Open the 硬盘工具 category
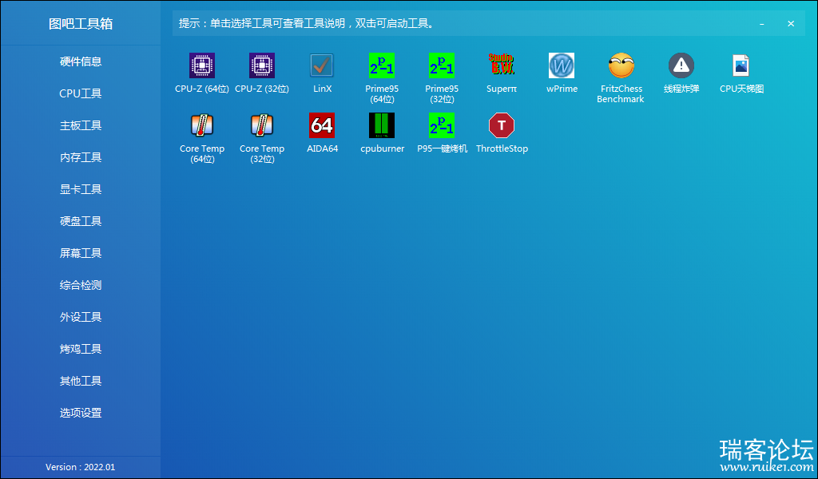This screenshot has width=818, height=479. 81,221
